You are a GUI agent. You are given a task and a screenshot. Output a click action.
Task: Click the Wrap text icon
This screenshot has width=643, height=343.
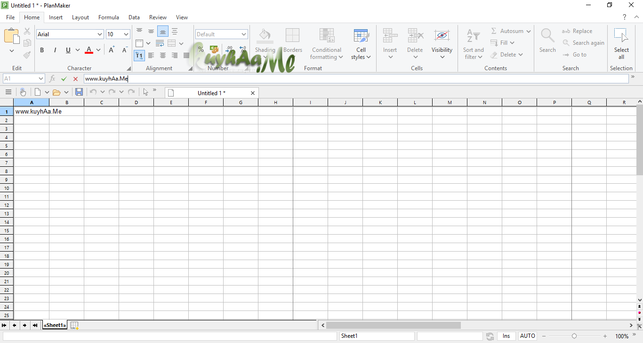pyautogui.click(x=160, y=43)
